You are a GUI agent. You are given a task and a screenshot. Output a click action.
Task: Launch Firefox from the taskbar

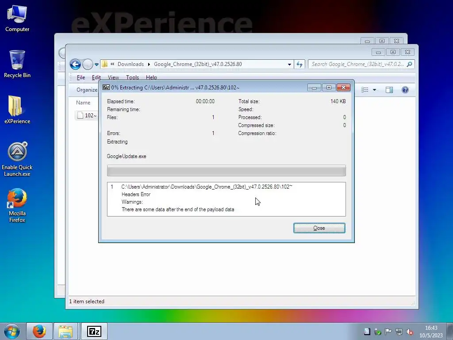coord(39,331)
